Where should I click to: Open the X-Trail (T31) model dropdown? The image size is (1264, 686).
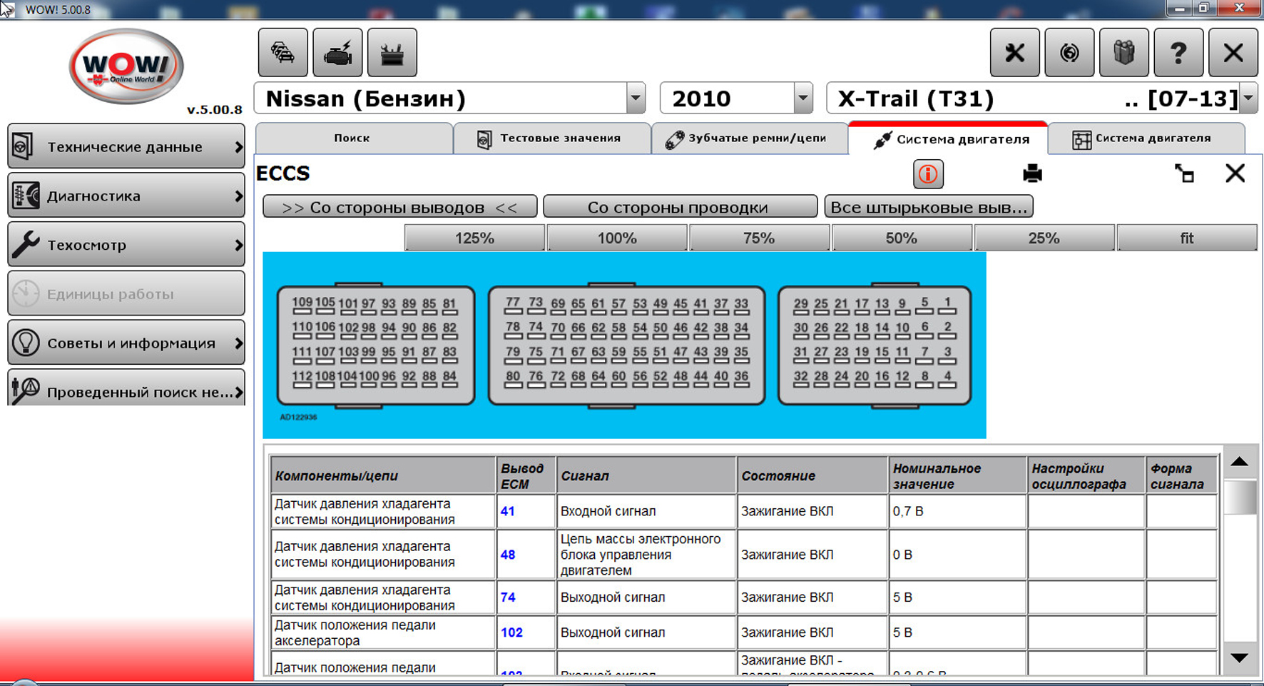pos(1248,99)
